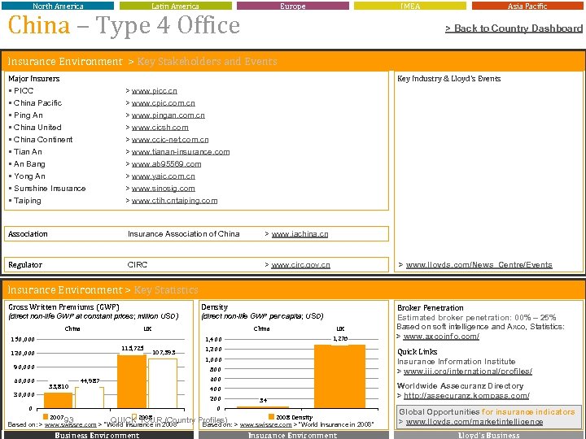This screenshot has height=439, width=586.
Task: Visit China Pacific link www.cpic.com.cn
Action: tap(164, 103)
